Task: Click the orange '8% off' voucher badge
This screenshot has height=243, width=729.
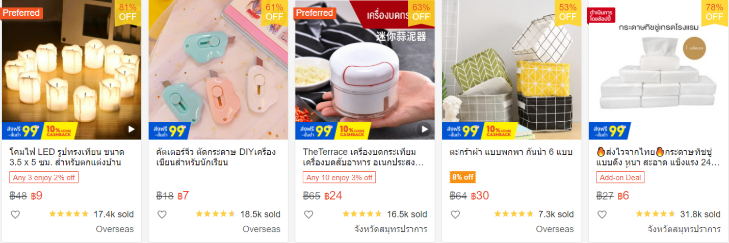Action: [x=463, y=177]
